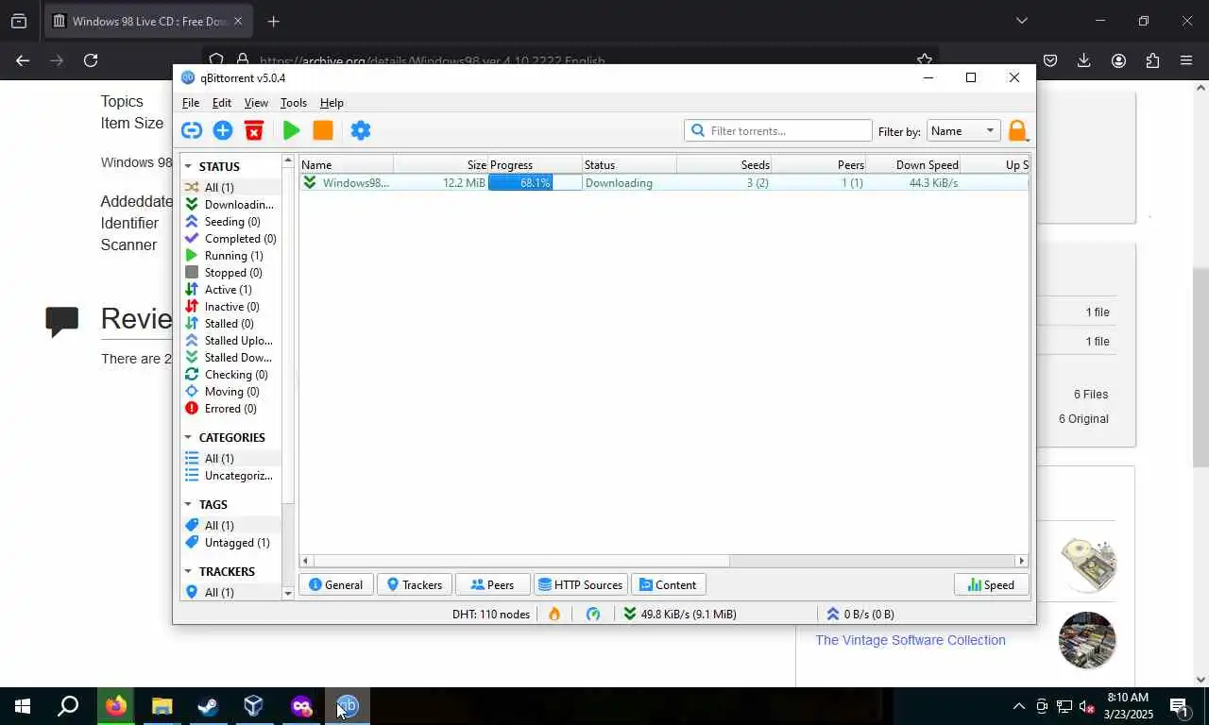Select Untagged (1) tag filter
Image resolution: width=1209 pixels, height=725 pixels.
click(230, 543)
